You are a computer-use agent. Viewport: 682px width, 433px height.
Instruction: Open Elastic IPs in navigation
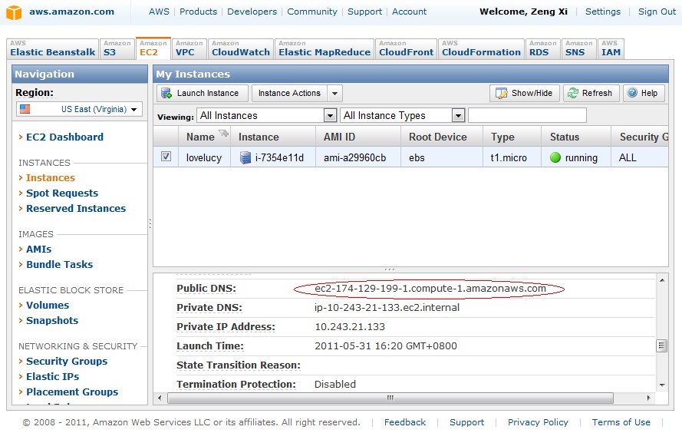pyautogui.click(x=53, y=376)
